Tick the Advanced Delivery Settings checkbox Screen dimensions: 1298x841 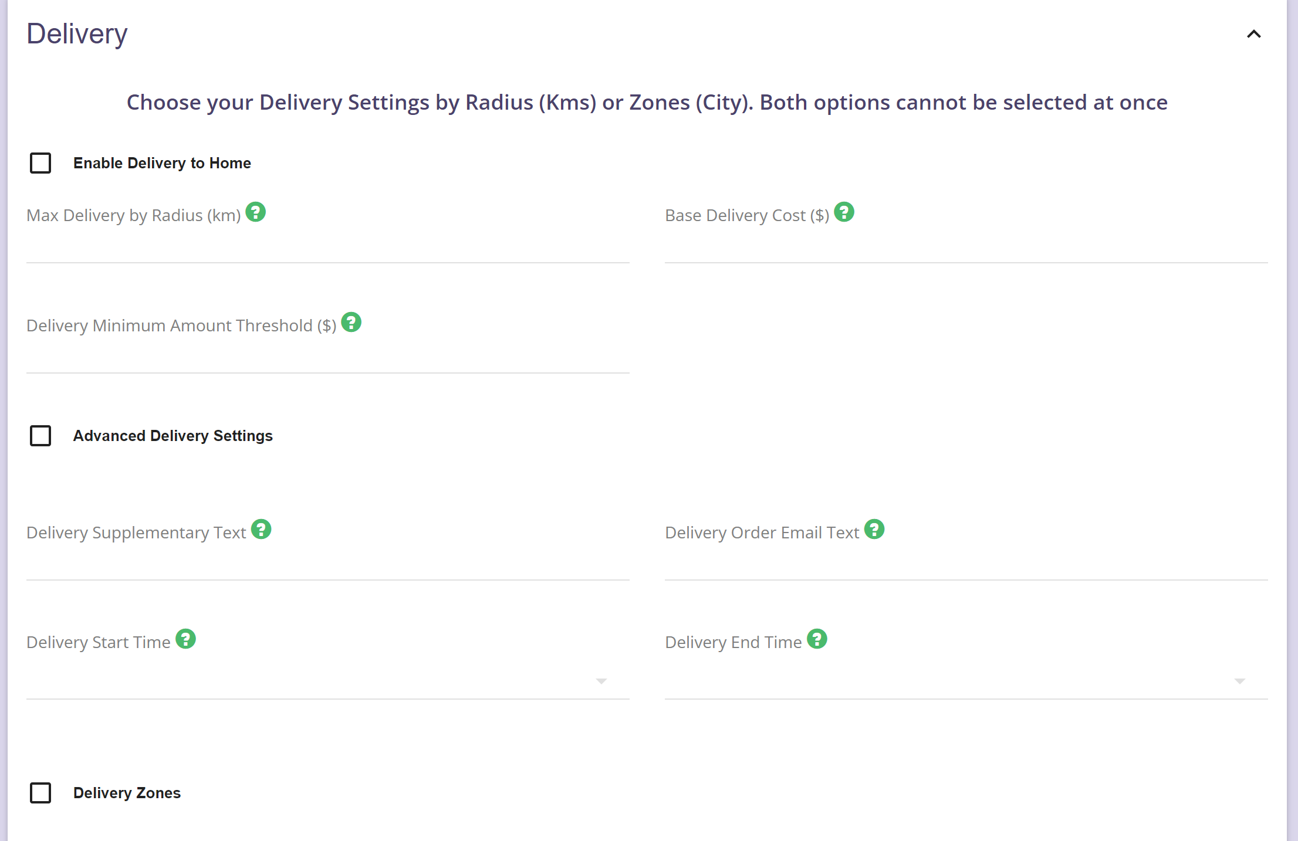point(40,436)
